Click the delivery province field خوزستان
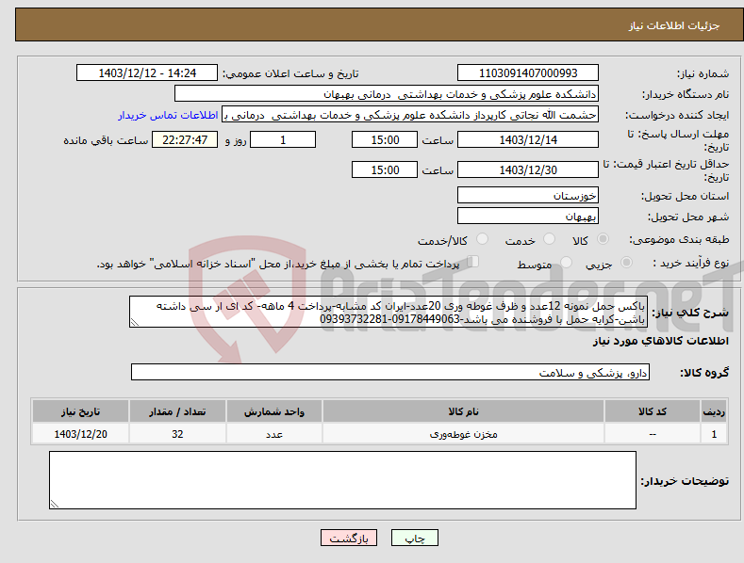The width and height of the screenshot is (744, 563). coord(528,195)
